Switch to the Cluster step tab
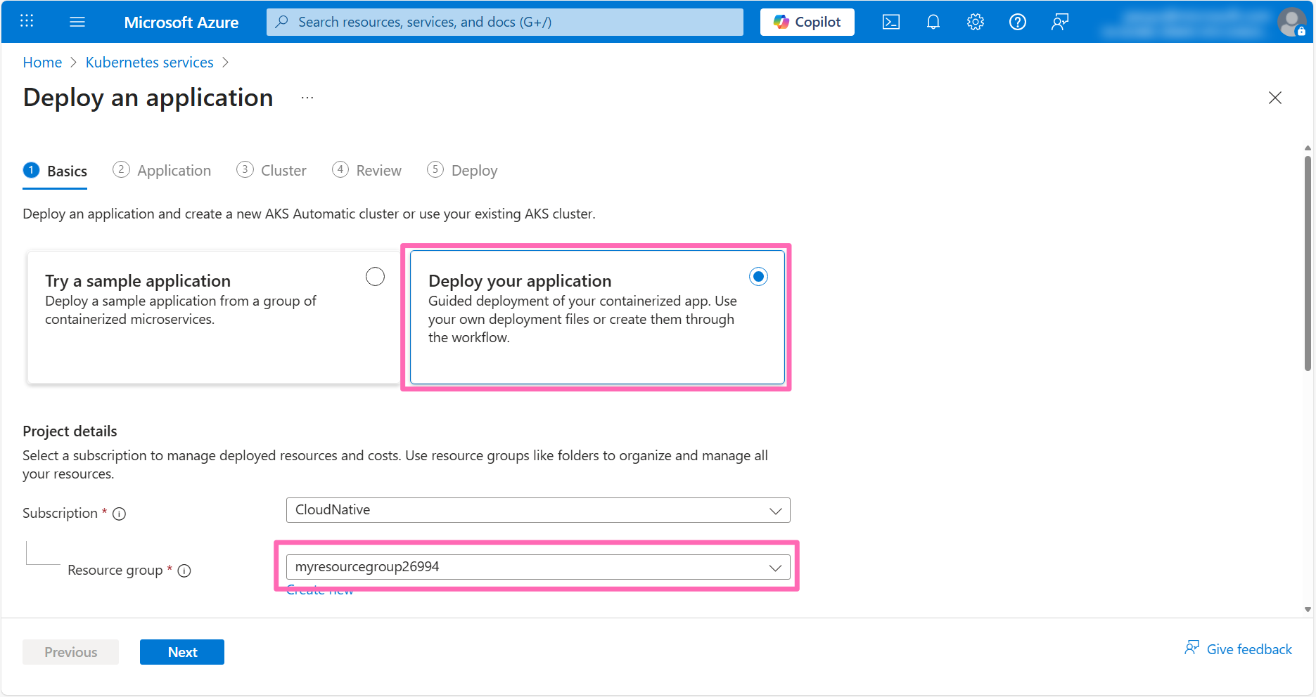 283,170
